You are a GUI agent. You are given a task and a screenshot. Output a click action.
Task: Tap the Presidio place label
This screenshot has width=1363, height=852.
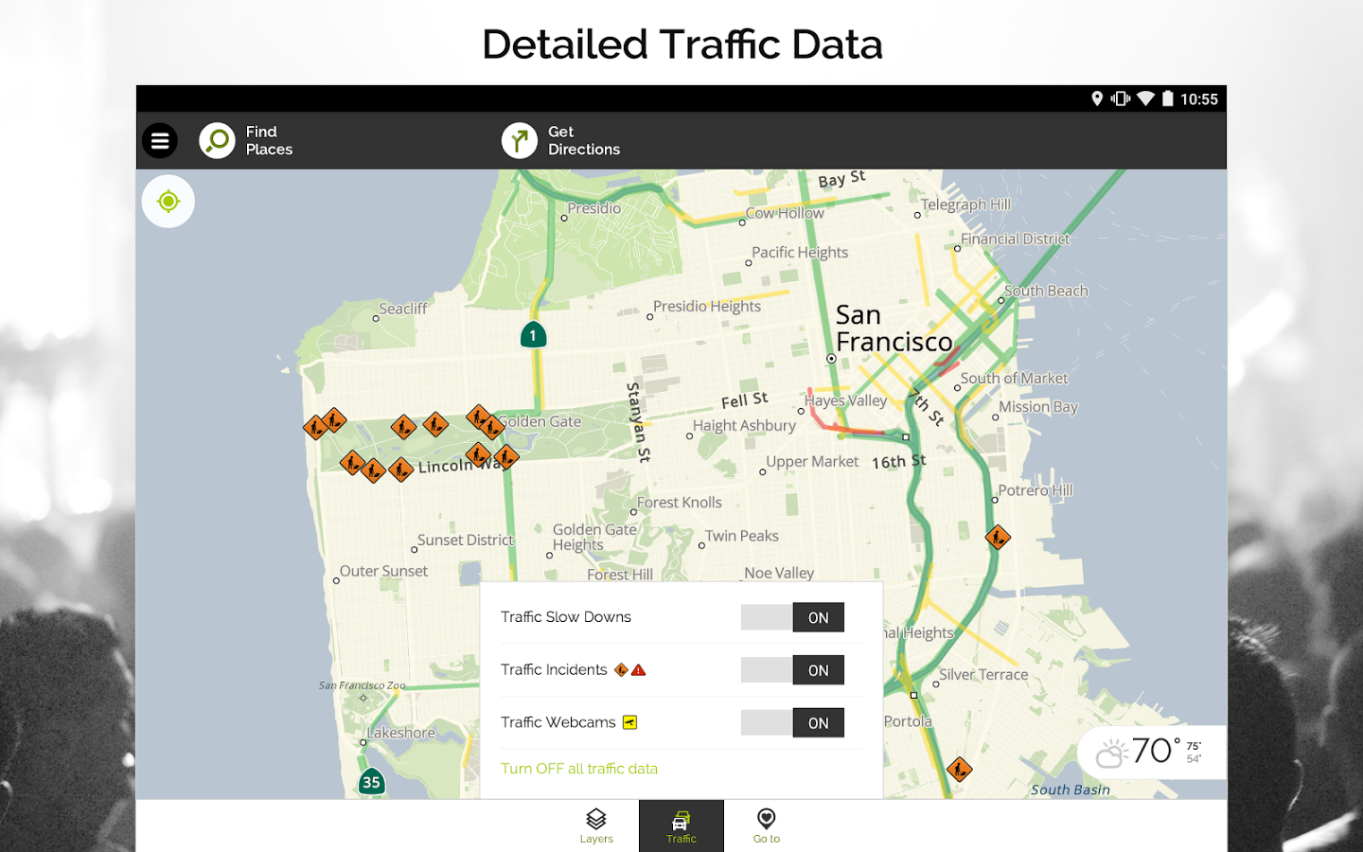click(x=594, y=208)
